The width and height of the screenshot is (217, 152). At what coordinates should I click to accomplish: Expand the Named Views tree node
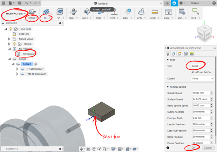point(9,39)
